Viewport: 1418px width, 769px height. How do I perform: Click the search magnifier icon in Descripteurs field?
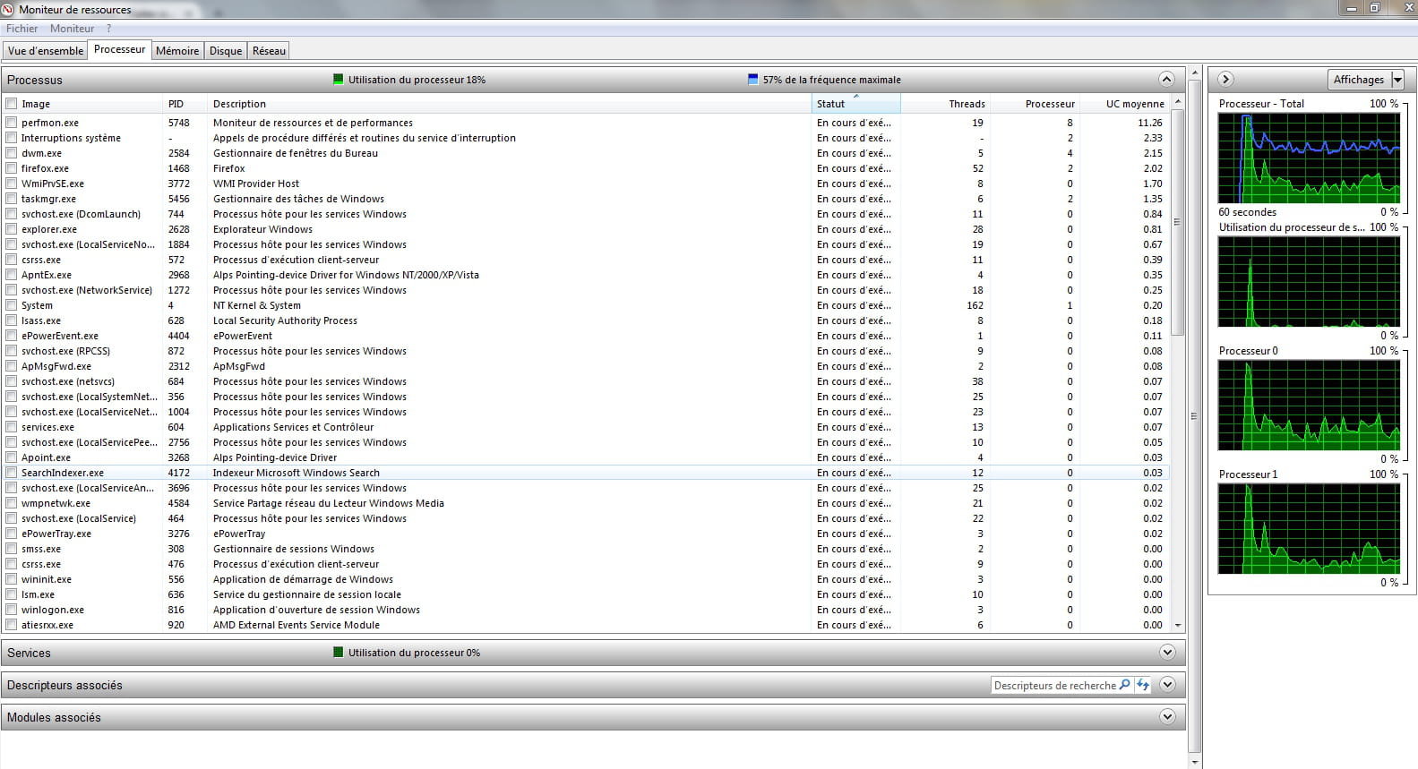tap(1125, 685)
